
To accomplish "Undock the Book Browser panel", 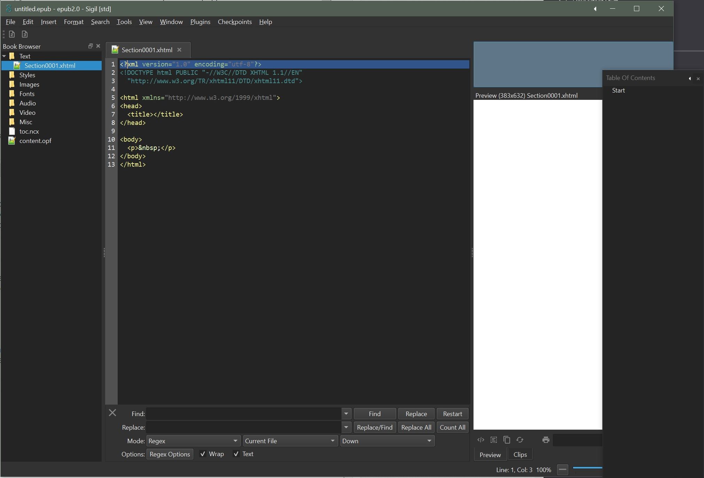I will tap(91, 46).
